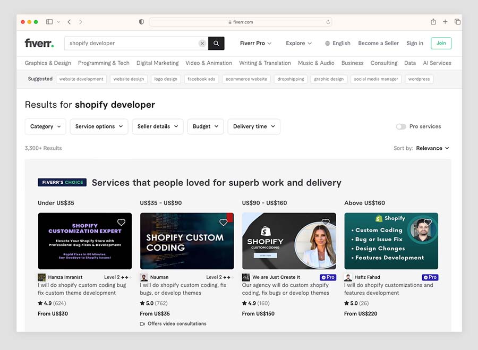This screenshot has width=478, height=350.
Task: Expand the Budget filter
Action: (206, 126)
